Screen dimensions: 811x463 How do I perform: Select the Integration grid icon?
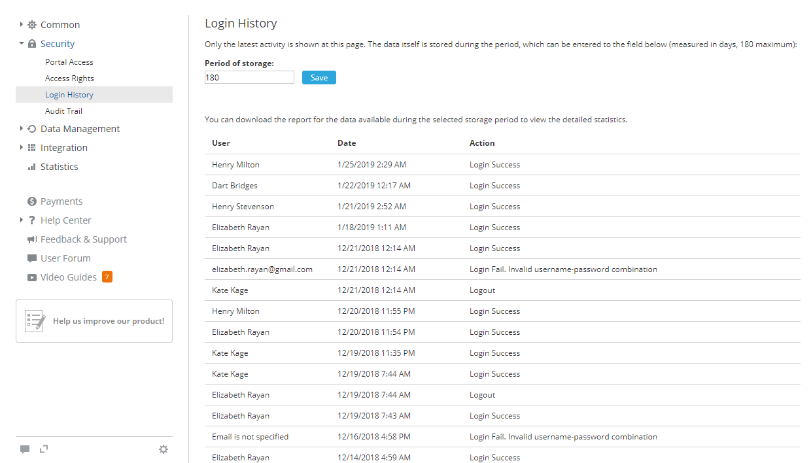32,147
